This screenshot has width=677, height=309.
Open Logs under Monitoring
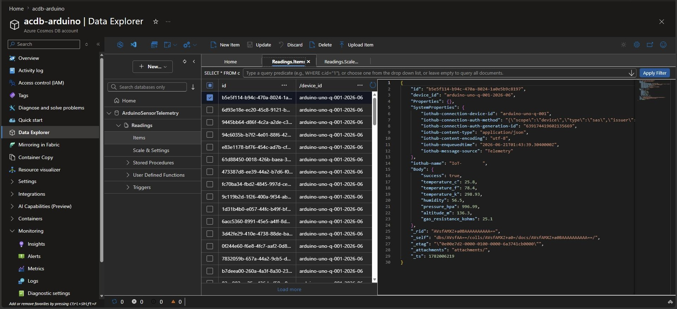point(33,281)
